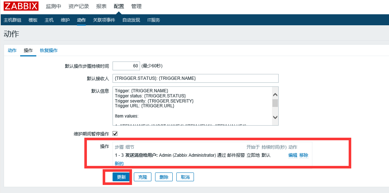The height and width of the screenshot is (193, 389).
Task: Go to 动作 submenu
Action: pos(81,20)
